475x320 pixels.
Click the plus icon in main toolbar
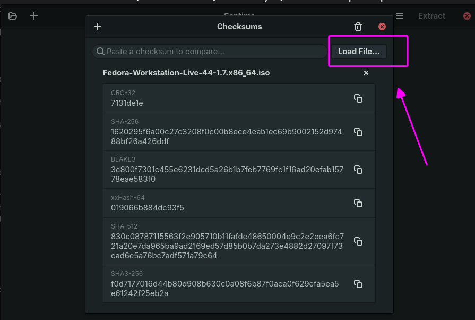34,16
